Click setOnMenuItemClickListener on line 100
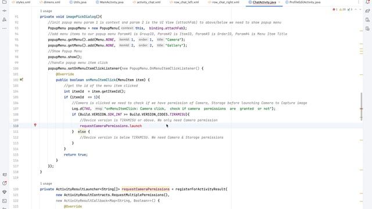 click(x=94, y=69)
